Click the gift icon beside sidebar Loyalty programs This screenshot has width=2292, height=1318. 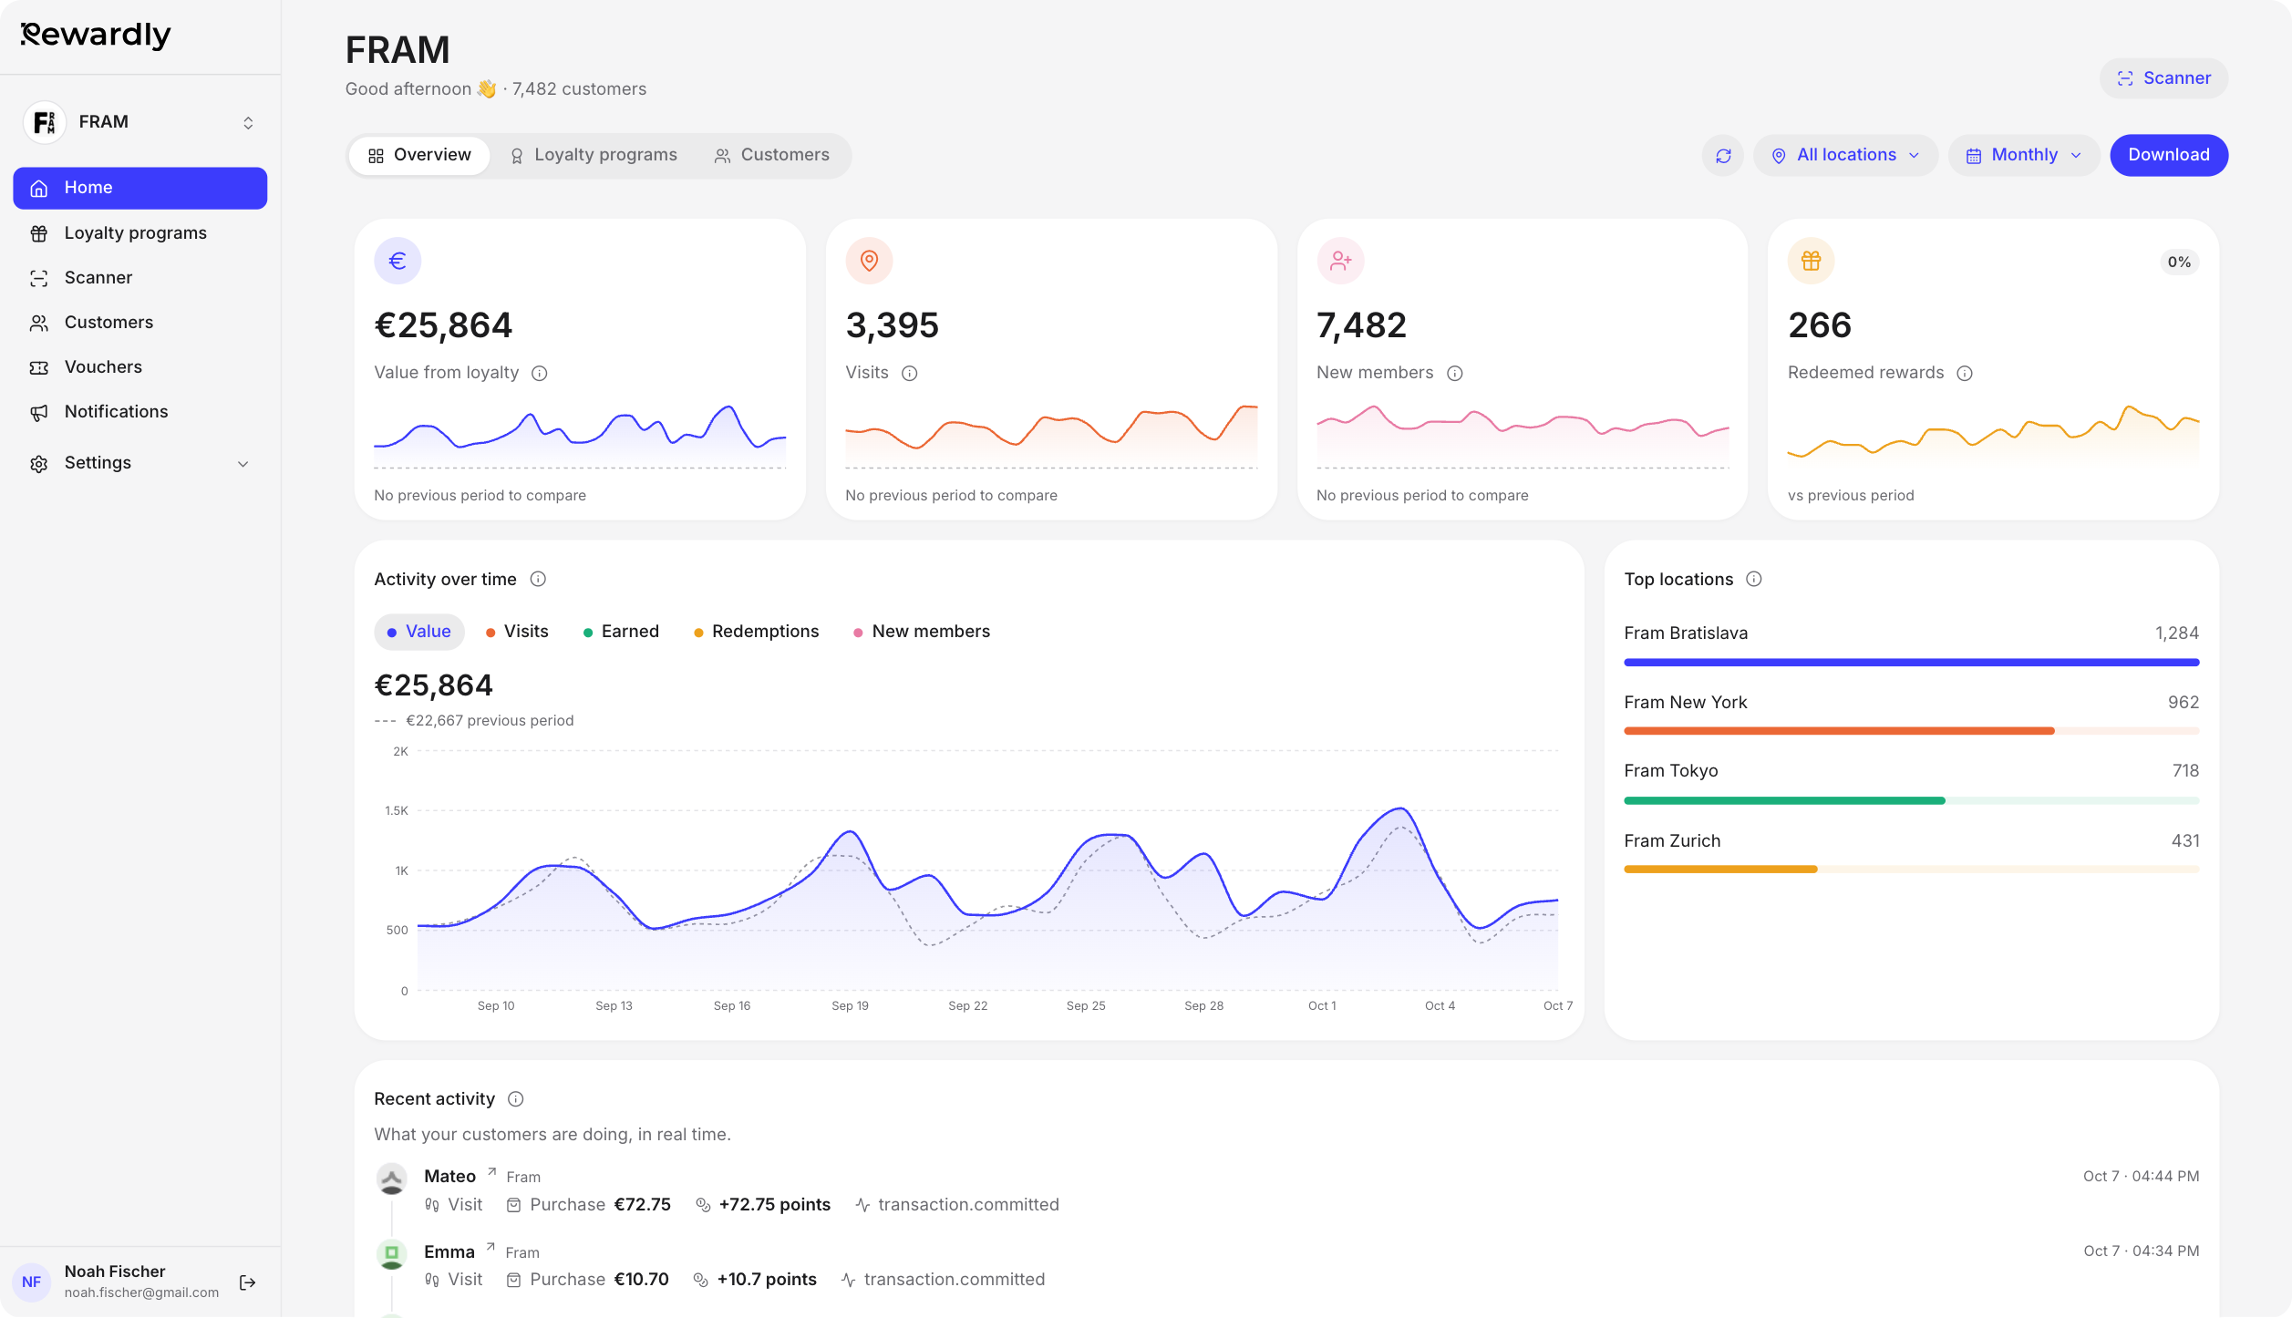tap(39, 234)
